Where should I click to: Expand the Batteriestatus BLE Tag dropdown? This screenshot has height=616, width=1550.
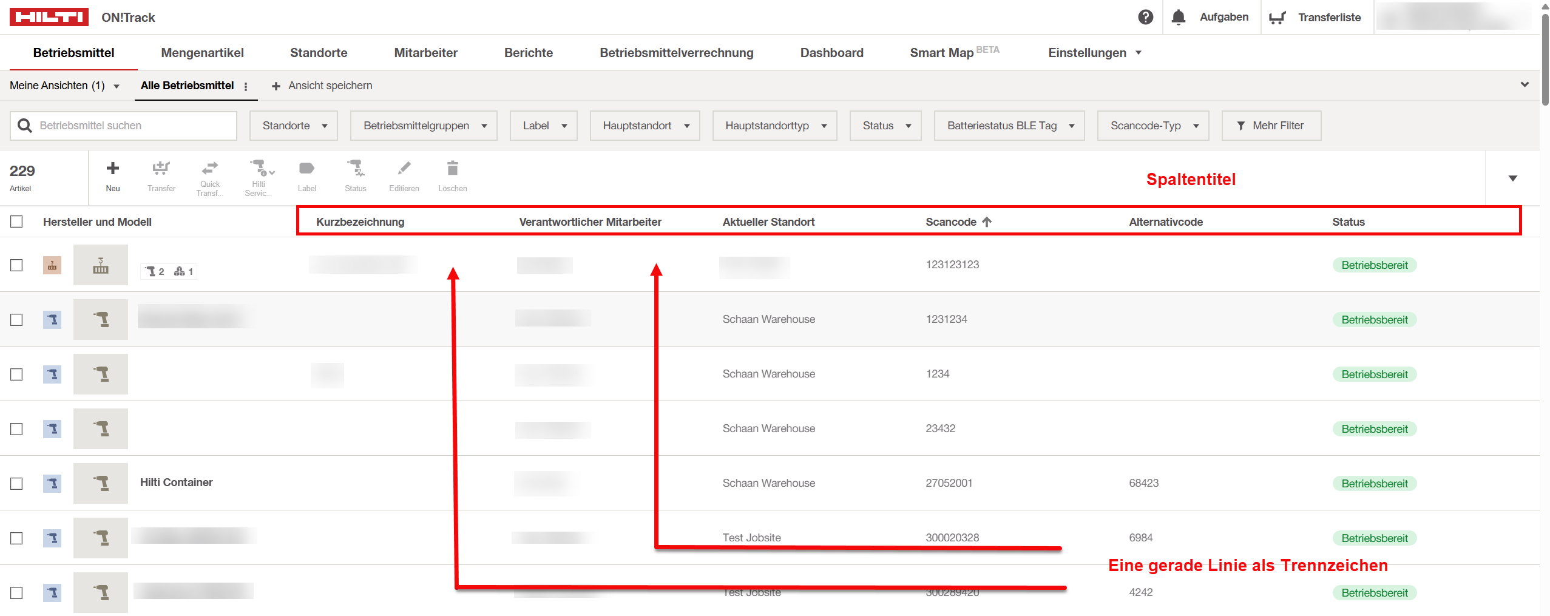pos(1009,126)
